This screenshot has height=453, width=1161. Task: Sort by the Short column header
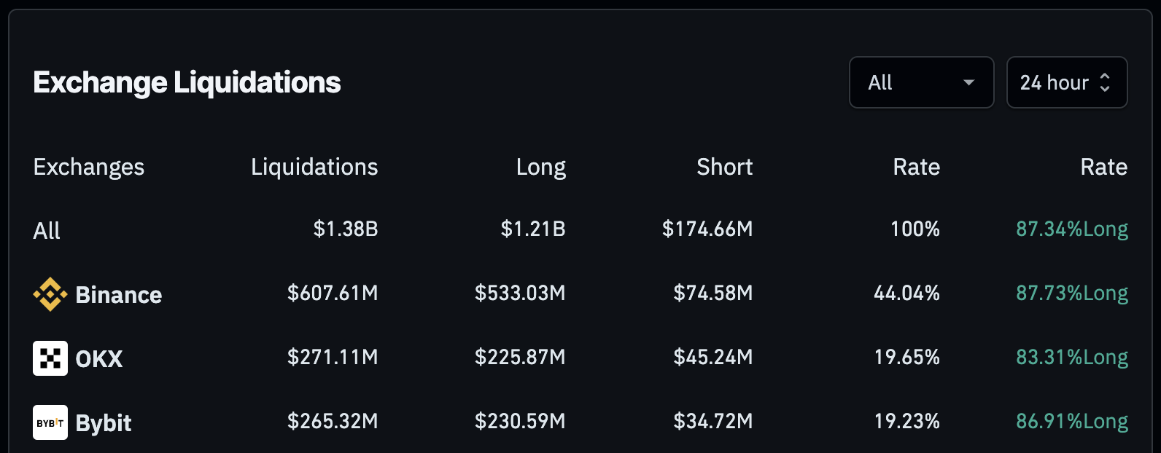click(724, 167)
